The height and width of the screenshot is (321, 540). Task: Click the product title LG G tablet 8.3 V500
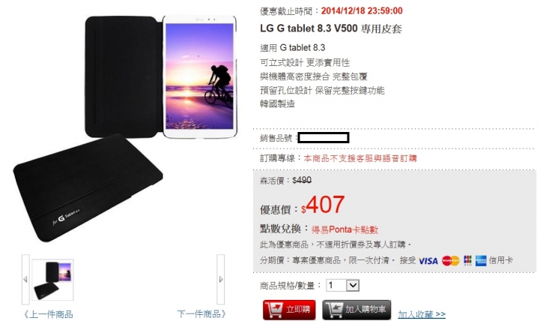[309, 28]
